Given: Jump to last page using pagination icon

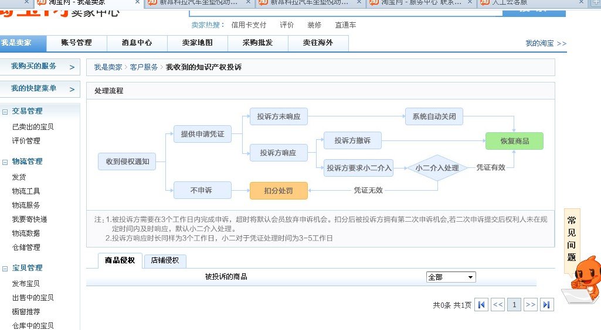Looking at the screenshot, I should pyautogui.click(x=546, y=304).
